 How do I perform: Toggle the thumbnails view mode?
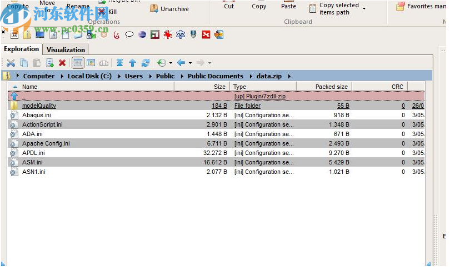[x=91, y=63]
